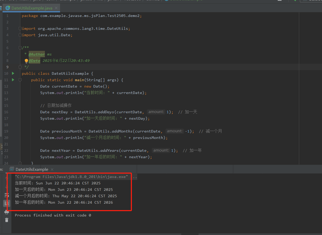Close the DateUtilsExample run tab

point(52,169)
